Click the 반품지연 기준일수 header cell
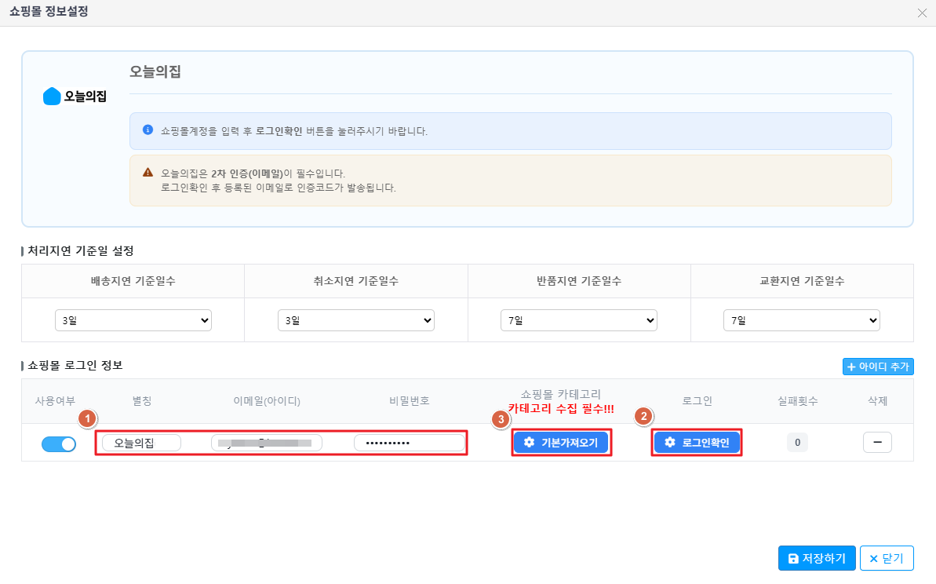Screen dimensions: 936x584 (579, 281)
